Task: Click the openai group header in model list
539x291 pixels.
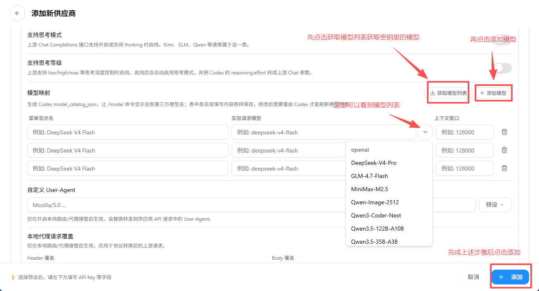Action: 360,150
